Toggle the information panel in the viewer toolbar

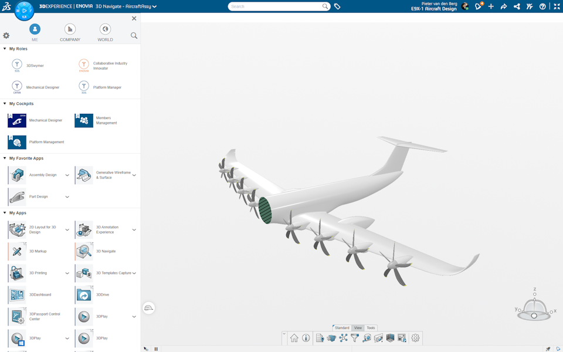pos(306,338)
